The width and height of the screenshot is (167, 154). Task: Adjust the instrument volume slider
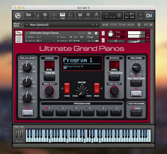136,41
